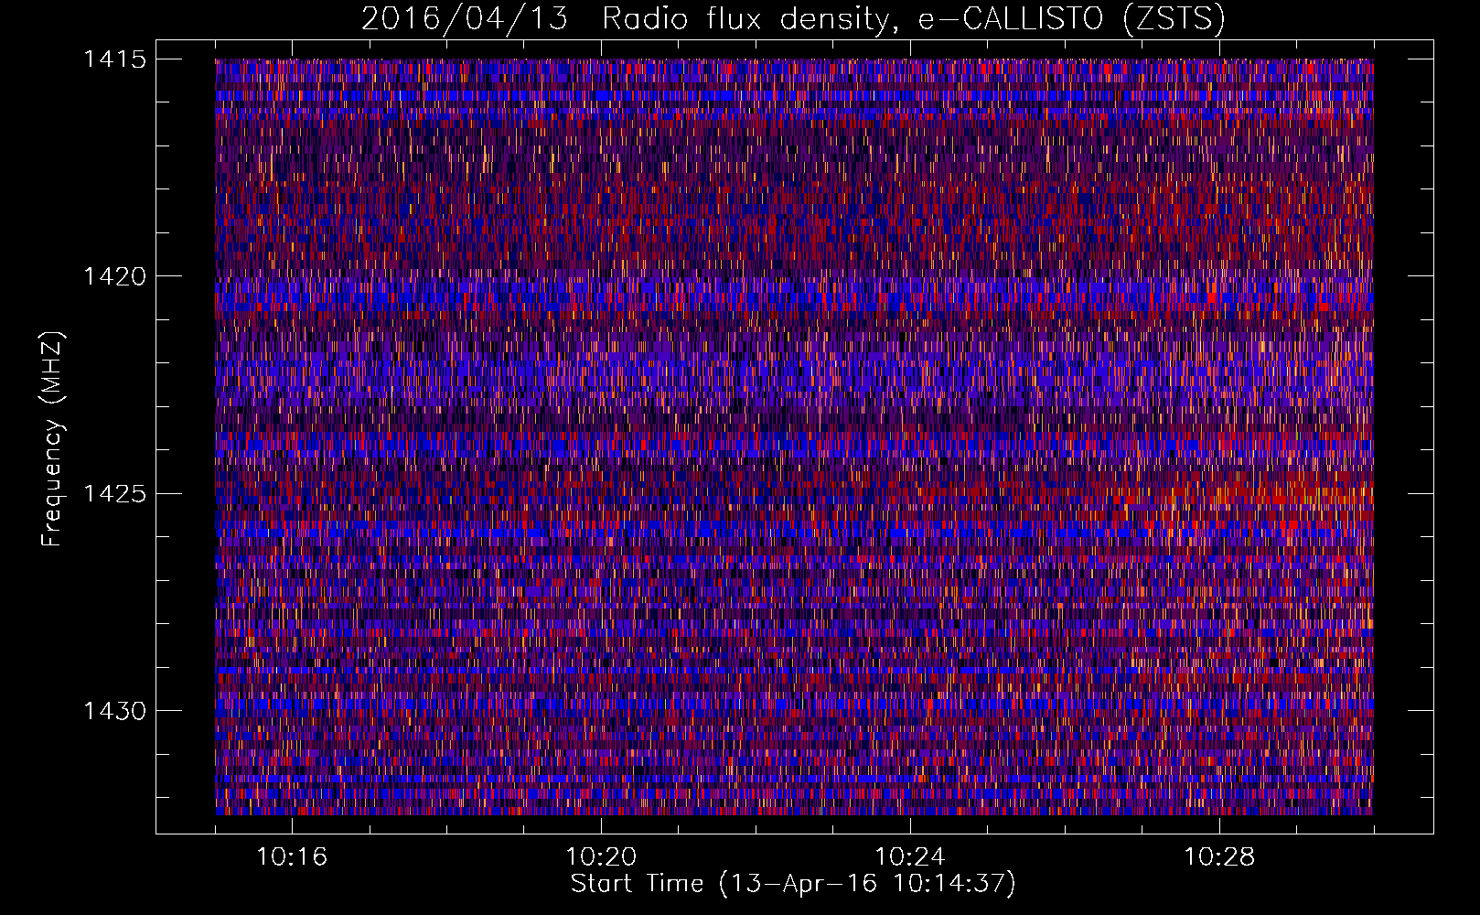Click the 1430 frequency tick label
This screenshot has height=915, width=1480.
coord(114,711)
